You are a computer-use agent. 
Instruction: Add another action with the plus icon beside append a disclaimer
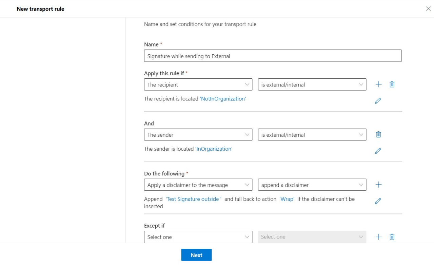click(379, 185)
